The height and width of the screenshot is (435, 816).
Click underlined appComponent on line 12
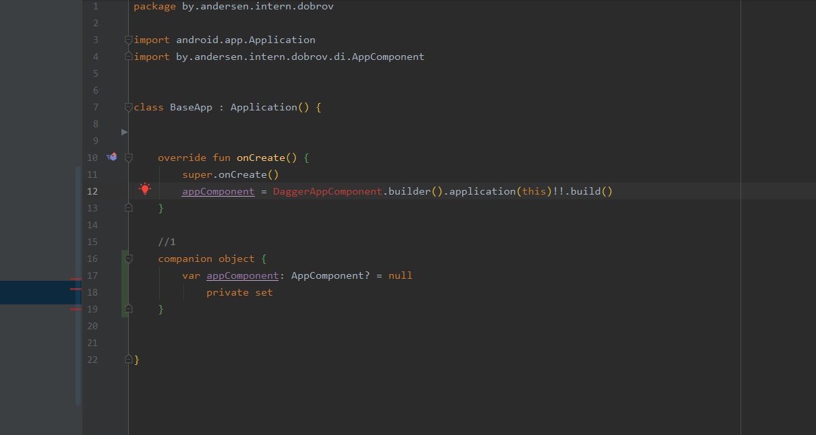[x=218, y=191]
